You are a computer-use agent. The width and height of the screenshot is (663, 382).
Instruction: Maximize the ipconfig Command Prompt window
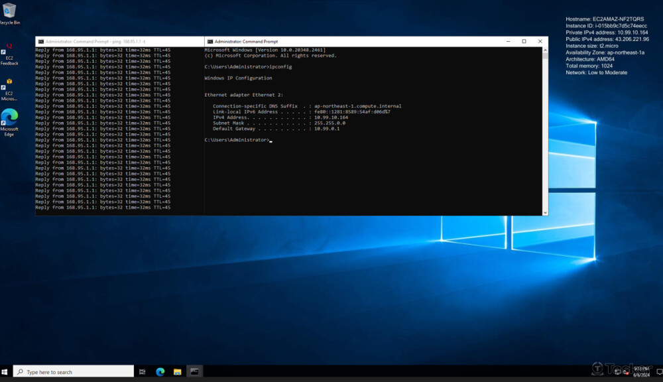(524, 42)
